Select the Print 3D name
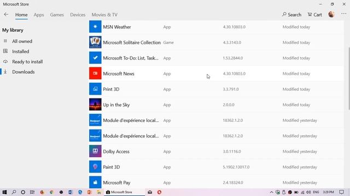Screen dimensions: 350x196 pos(111,89)
